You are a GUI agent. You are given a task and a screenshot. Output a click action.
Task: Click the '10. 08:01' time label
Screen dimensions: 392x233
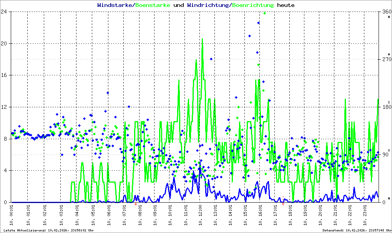coord(140,215)
